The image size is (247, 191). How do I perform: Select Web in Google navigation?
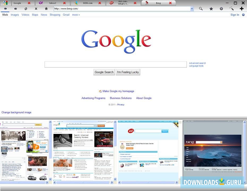click(x=5, y=15)
